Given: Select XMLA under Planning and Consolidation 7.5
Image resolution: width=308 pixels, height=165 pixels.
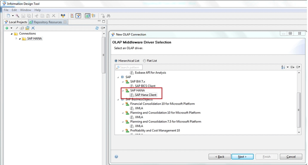Looking at the screenshot, I should pos(139,126).
